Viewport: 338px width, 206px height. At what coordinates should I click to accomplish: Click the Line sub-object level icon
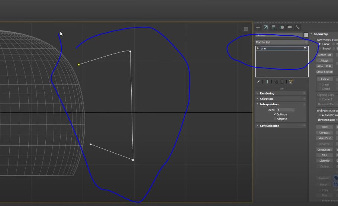[x=305, y=48]
